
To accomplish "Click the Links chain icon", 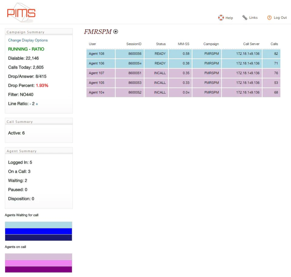I will [x=245, y=18].
